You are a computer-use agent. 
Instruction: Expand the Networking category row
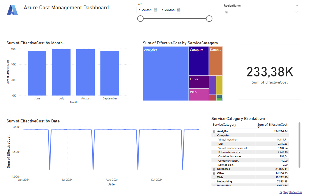(214, 182)
